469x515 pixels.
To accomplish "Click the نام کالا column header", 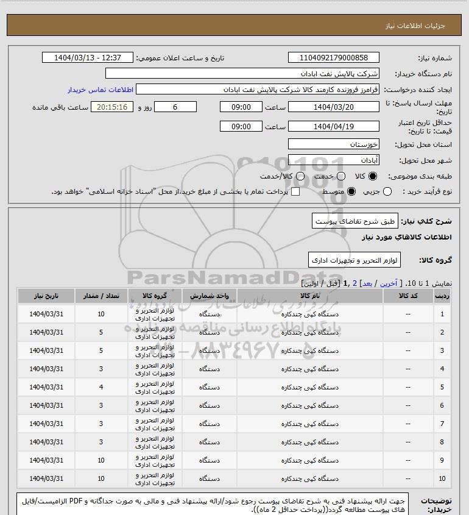I will [x=310, y=296].
